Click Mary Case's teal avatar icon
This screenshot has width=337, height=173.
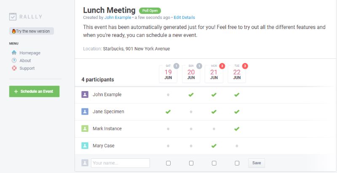[x=85, y=146]
